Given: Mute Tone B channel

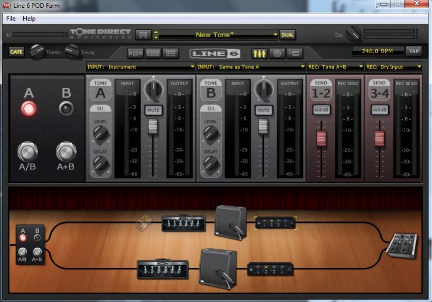Looking at the screenshot, I should tap(264, 110).
